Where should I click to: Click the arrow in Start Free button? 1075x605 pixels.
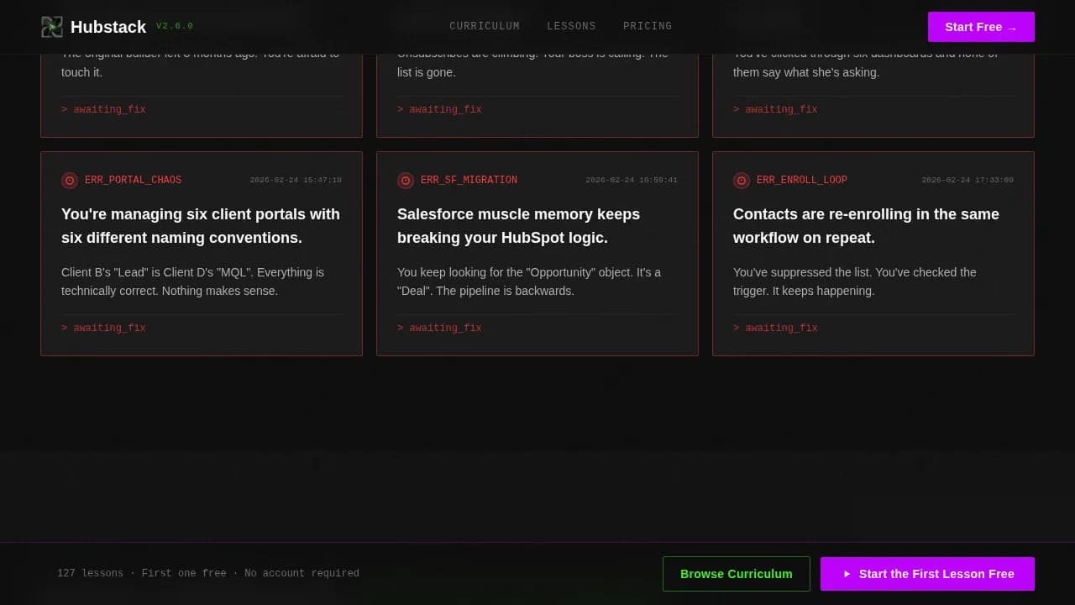(1012, 28)
